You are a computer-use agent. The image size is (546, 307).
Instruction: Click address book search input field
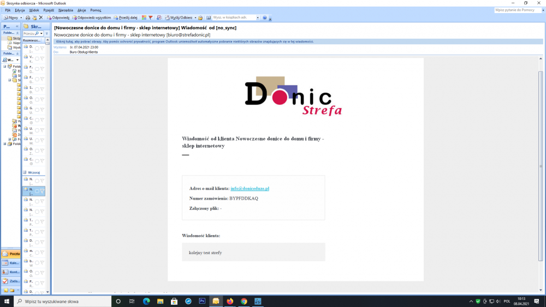(x=234, y=17)
